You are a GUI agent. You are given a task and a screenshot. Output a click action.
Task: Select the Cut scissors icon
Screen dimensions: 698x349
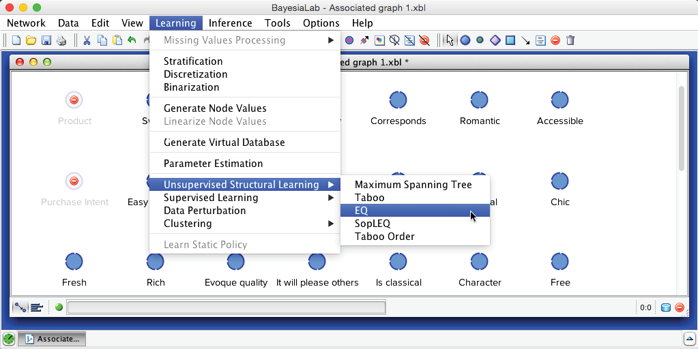[87, 40]
